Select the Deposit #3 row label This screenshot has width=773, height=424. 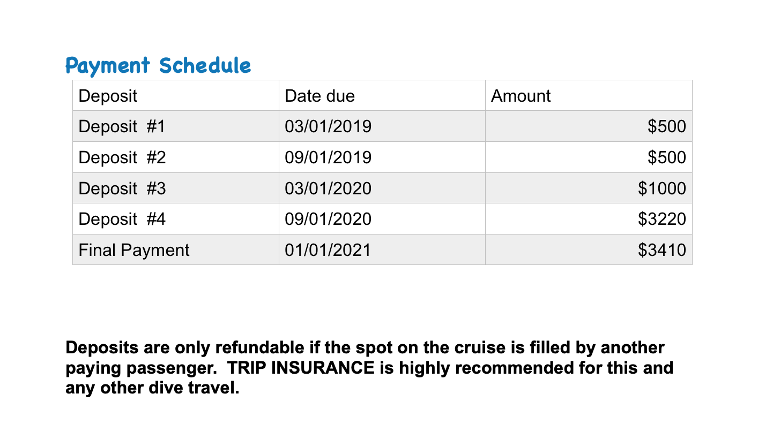pyautogui.click(x=176, y=188)
